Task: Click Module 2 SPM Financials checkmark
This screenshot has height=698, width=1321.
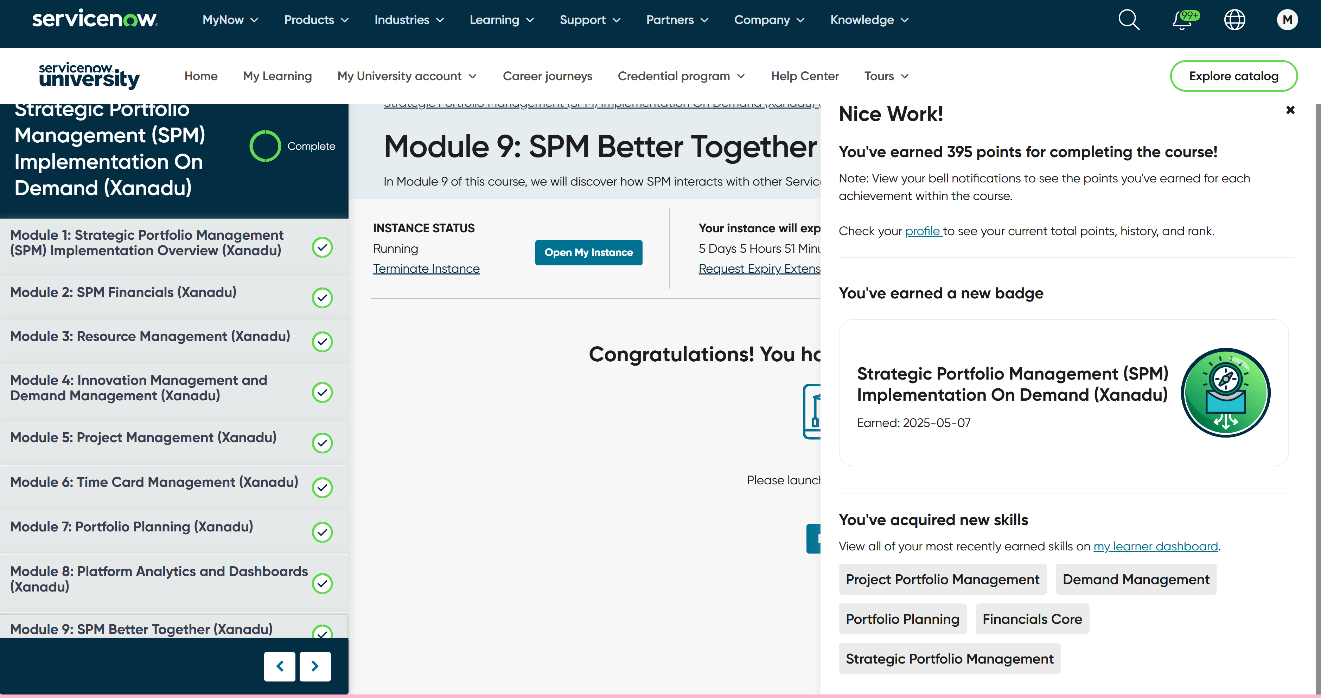Action: point(322,297)
